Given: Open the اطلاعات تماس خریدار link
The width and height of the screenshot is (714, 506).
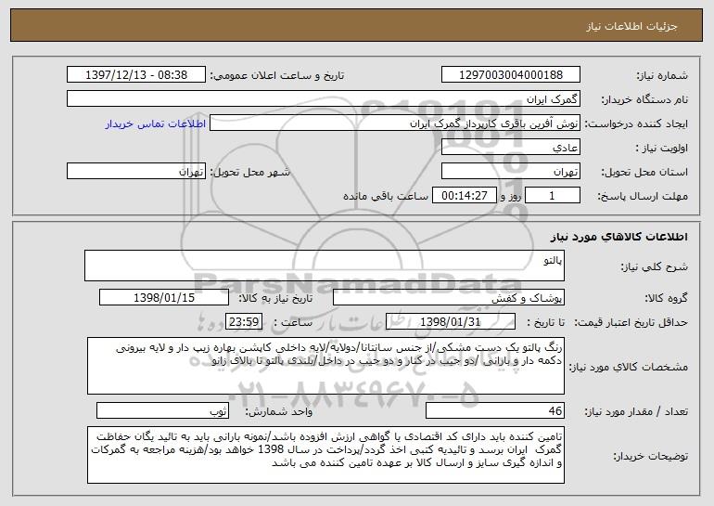Looking at the screenshot, I should (155, 123).
